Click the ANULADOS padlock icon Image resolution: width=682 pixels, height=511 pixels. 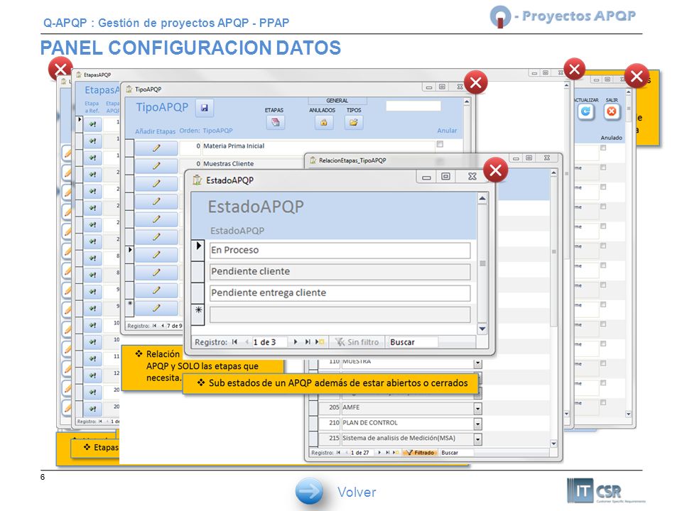(x=324, y=122)
